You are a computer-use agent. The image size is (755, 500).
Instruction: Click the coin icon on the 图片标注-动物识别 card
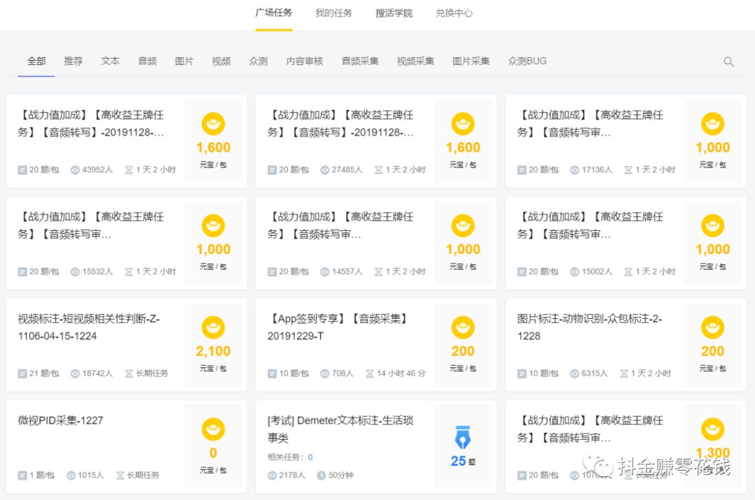(x=712, y=327)
